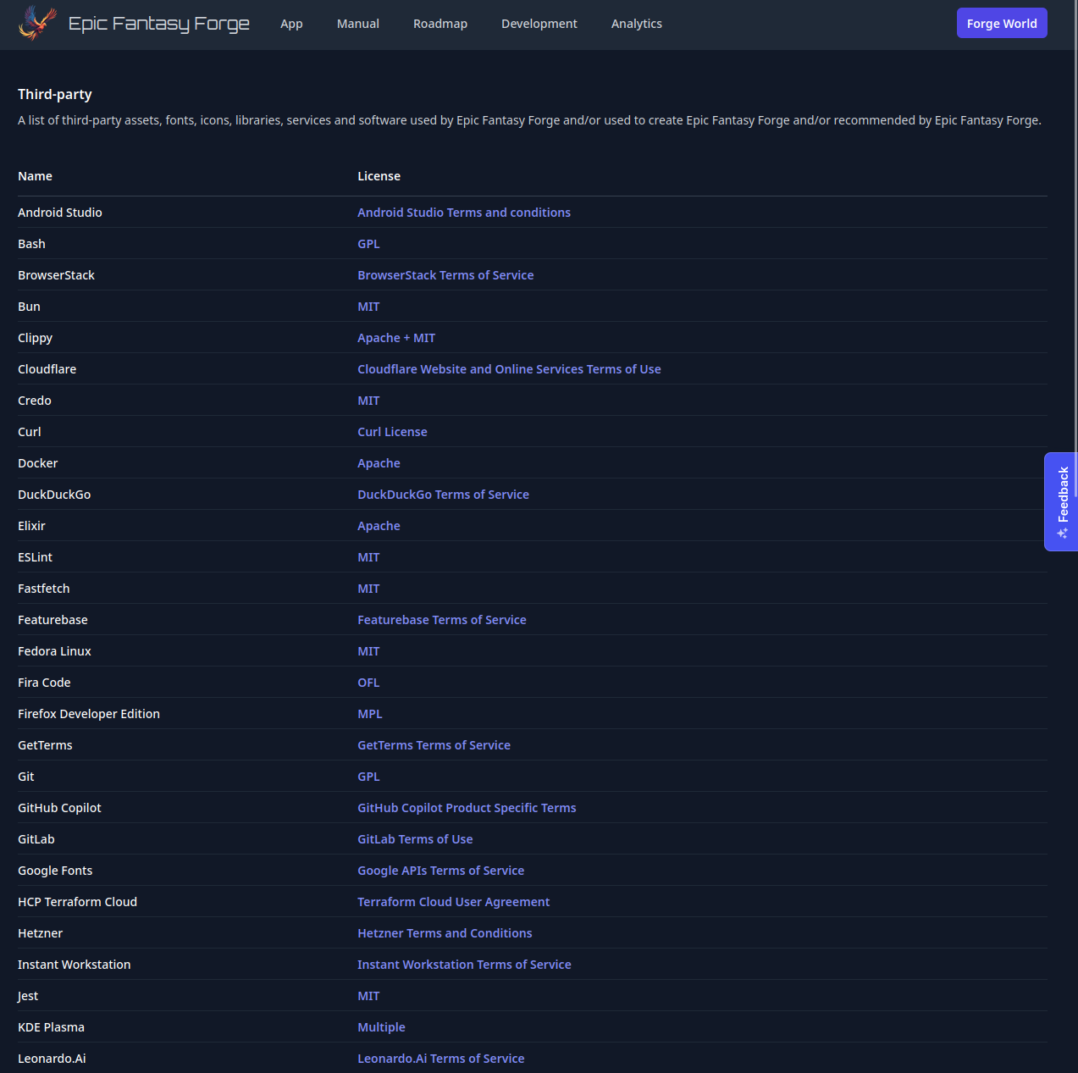Viewport: 1078px width, 1073px height.
Task: Select the Clippy name cell
Action: 35,338
